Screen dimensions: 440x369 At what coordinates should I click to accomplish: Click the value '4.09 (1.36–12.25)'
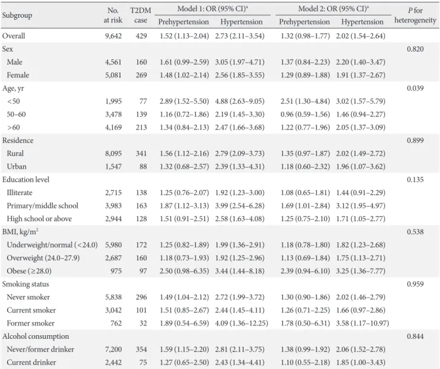242,323
